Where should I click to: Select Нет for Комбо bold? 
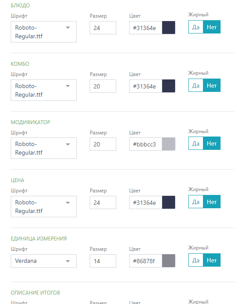tap(212, 85)
